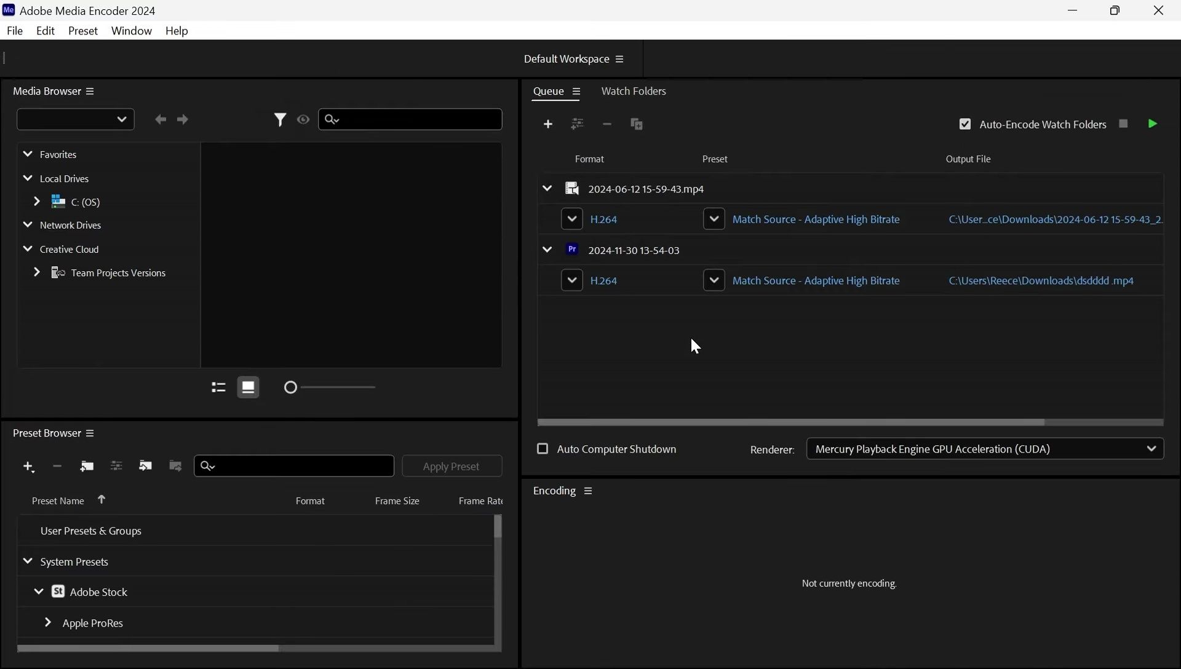The width and height of the screenshot is (1181, 669).
Task: Collapse the Local Drives tree node
Action: click(x=28, y=178)
